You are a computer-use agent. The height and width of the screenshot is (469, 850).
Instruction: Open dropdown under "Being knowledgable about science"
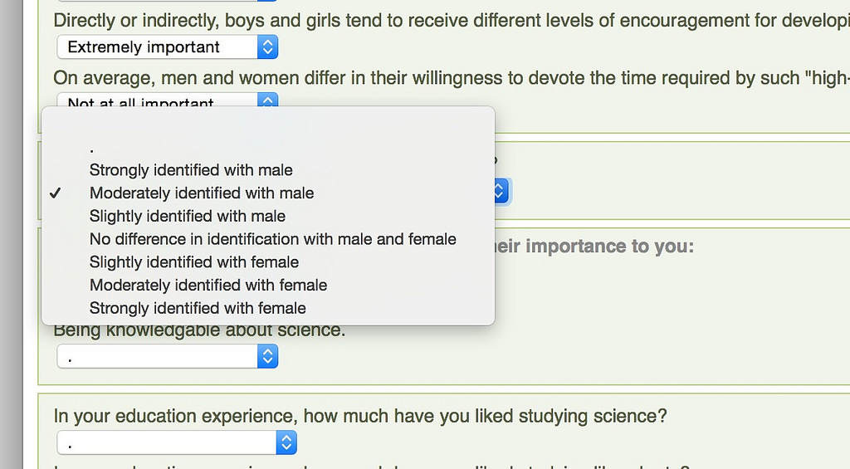tap(166, 357)
